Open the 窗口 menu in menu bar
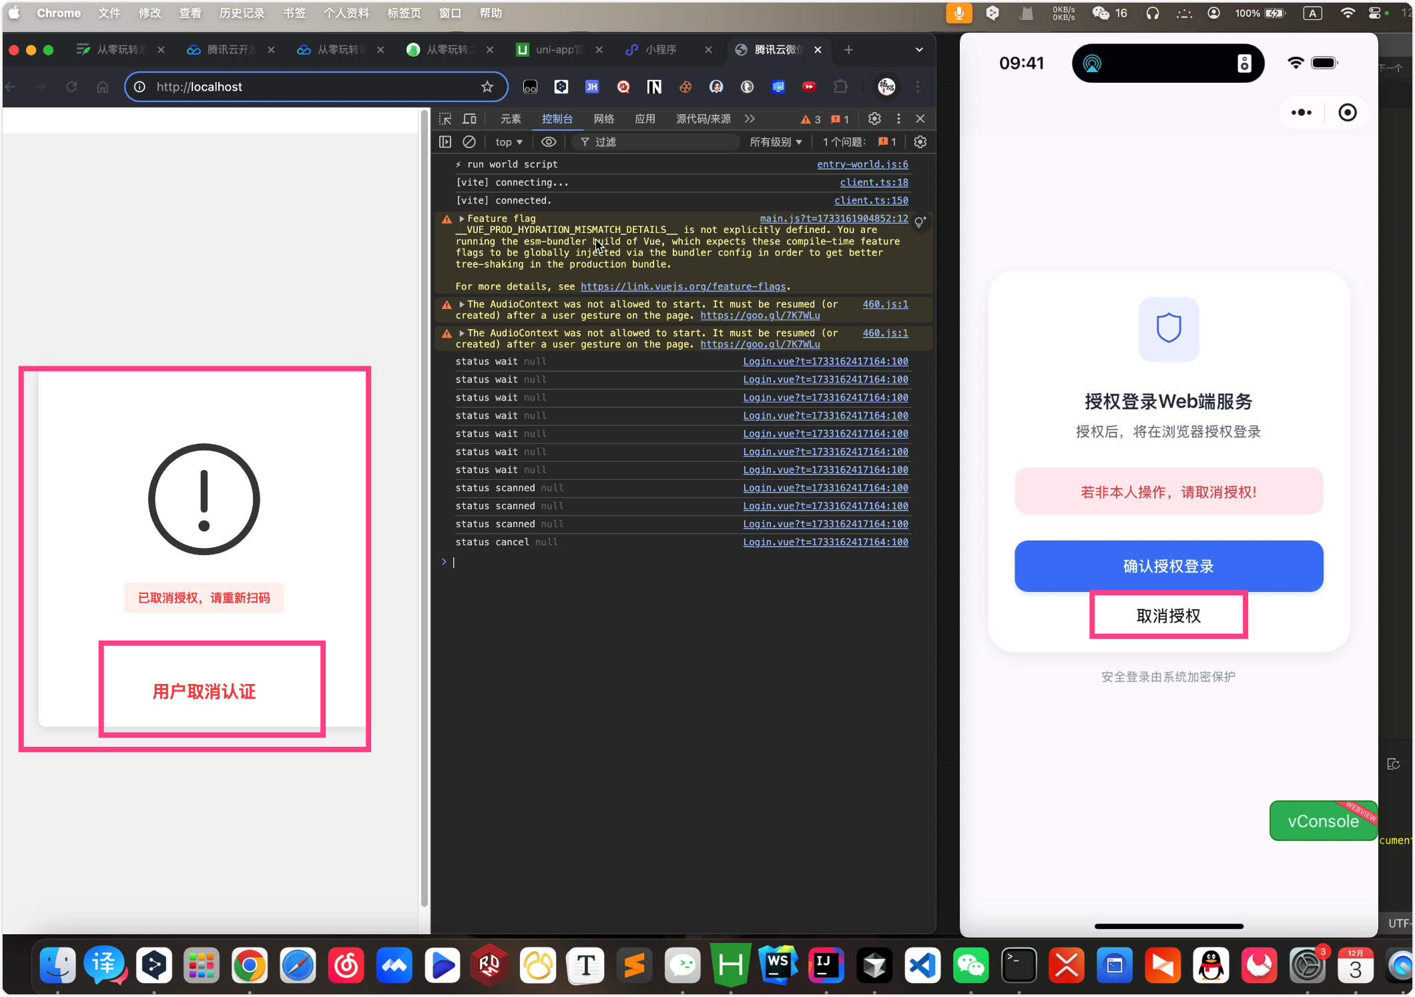The height and width of the screenshot is (997, 1415). (451, 13)
